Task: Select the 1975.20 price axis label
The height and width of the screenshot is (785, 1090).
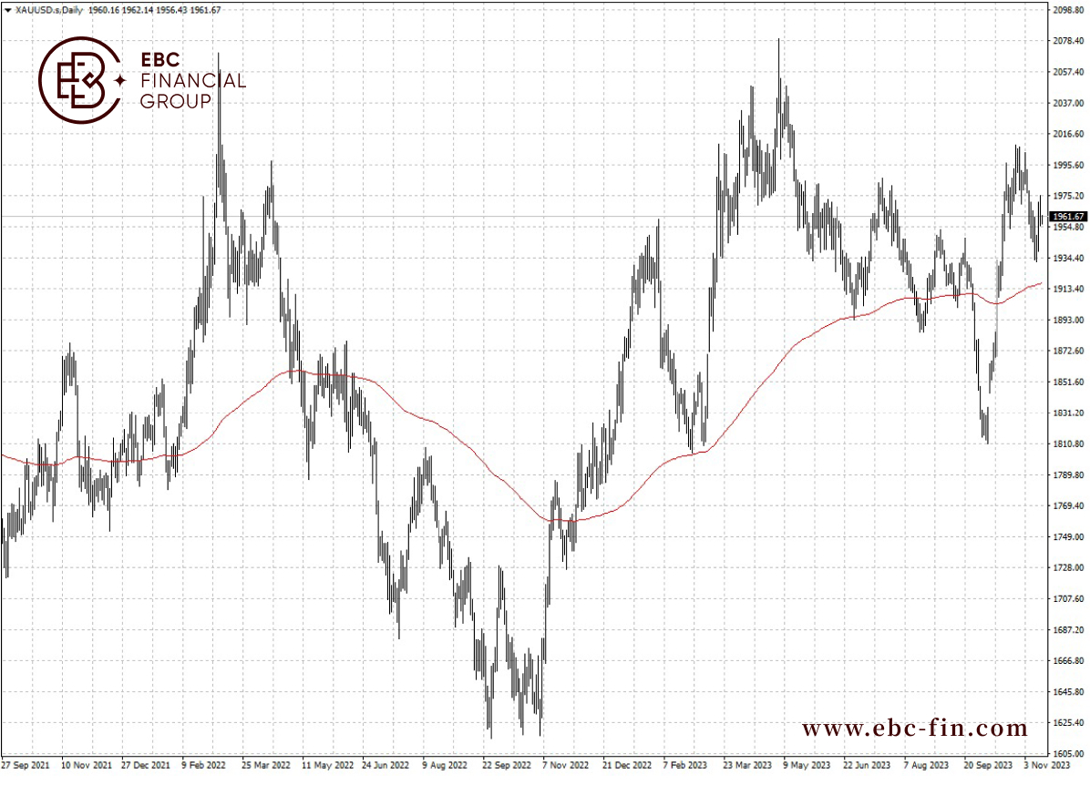Action: tap(1068, 196)
